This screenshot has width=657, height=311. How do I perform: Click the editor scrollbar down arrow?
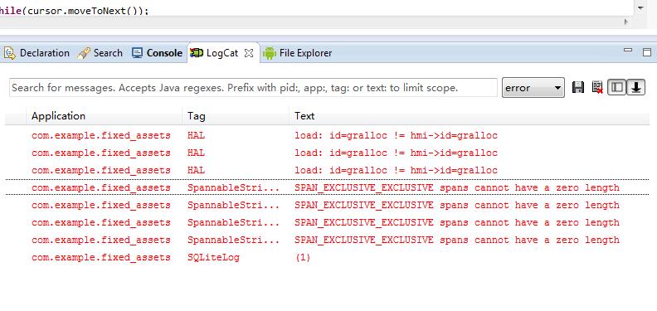(x=640, y=8)
